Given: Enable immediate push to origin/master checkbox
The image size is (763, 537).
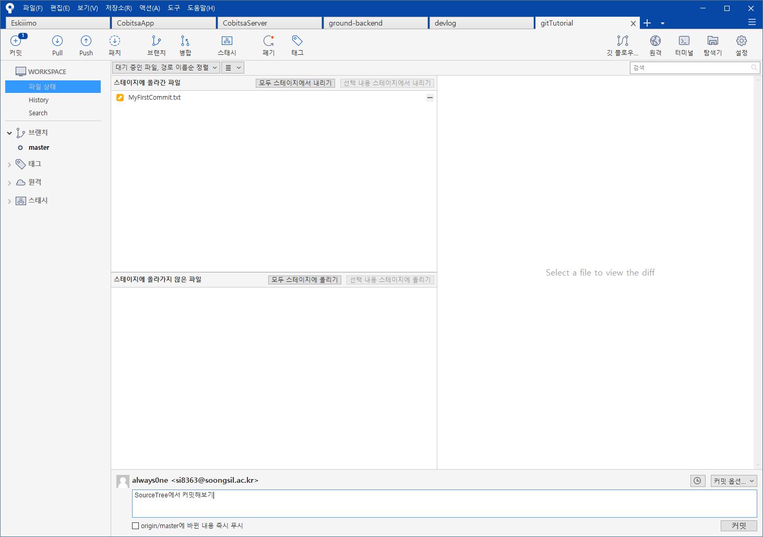Looking at the screenshot, I should click(x=136, y=526).
